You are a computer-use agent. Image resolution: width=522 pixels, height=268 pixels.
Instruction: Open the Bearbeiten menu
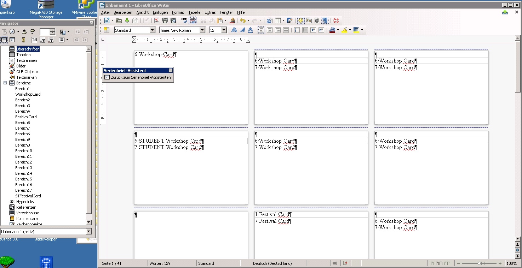[x=123, y=12]
